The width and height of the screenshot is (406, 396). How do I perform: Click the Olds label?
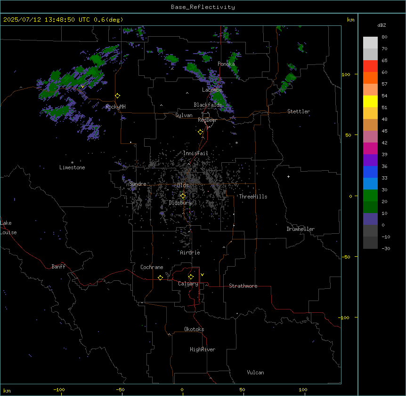[183, 185]
